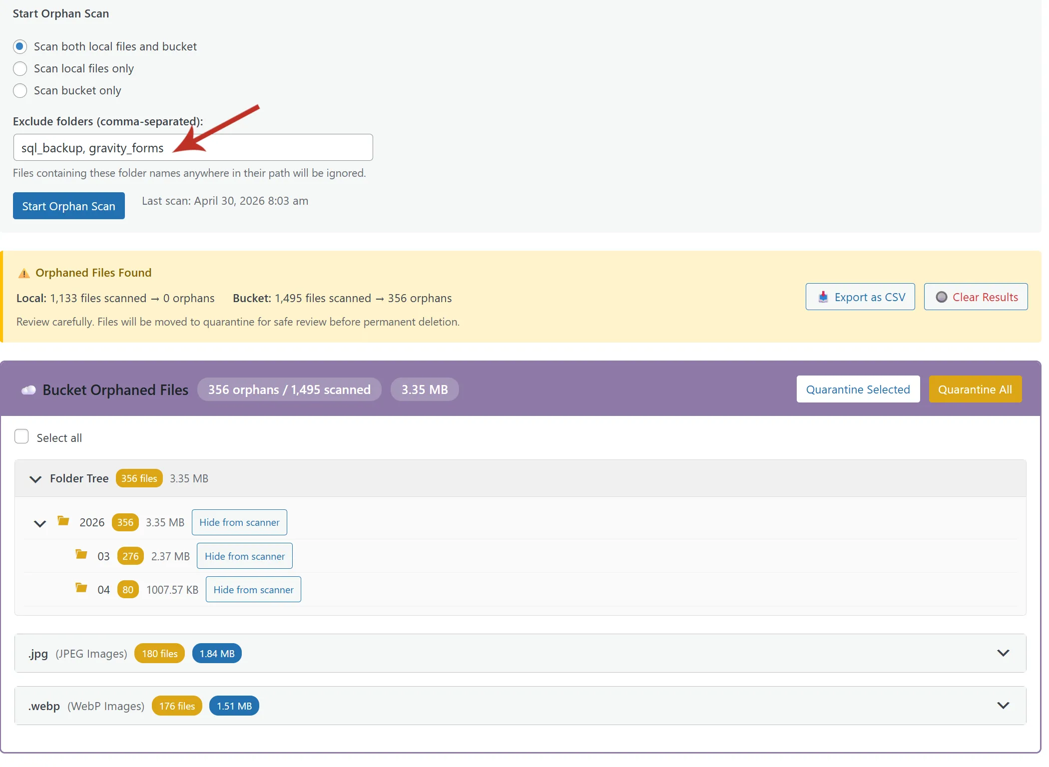This screenshot has width=1049, height=767.
Task: Hide the 04 folder from scanner
Action: (253, 590)
